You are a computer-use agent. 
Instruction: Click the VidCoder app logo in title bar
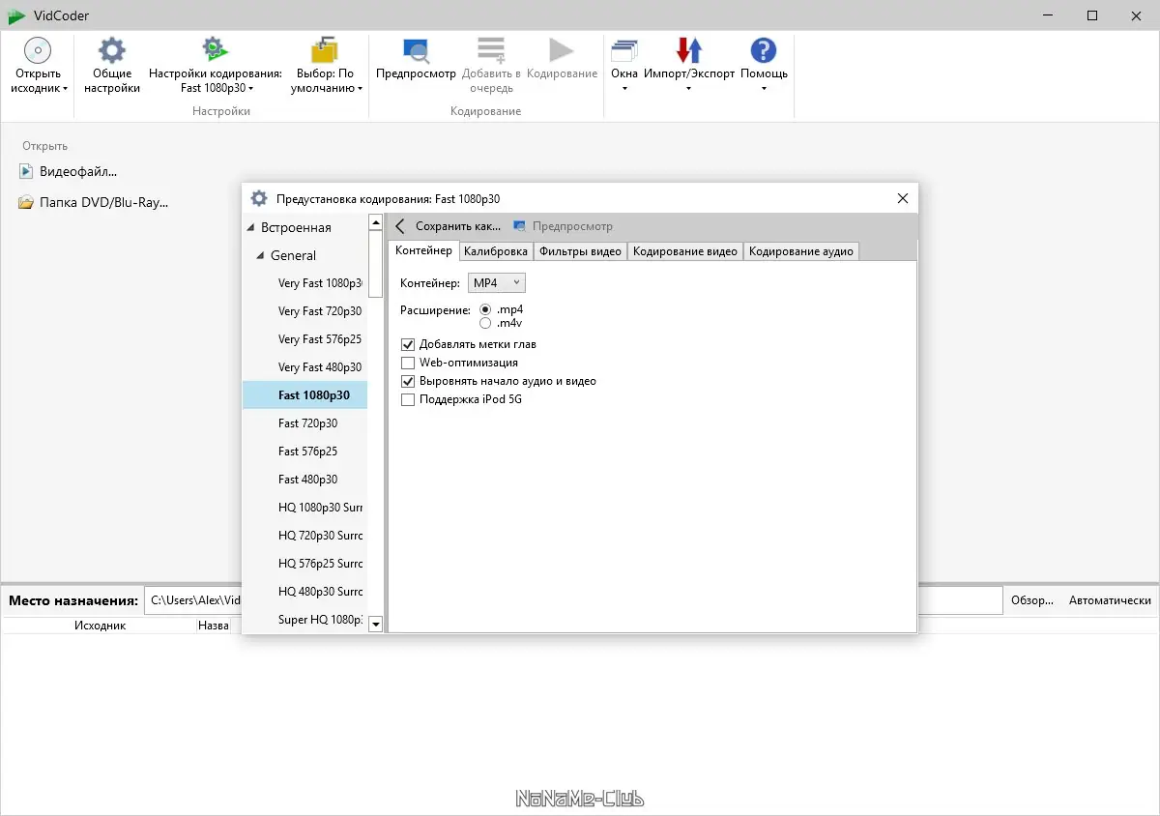(15, 15)
